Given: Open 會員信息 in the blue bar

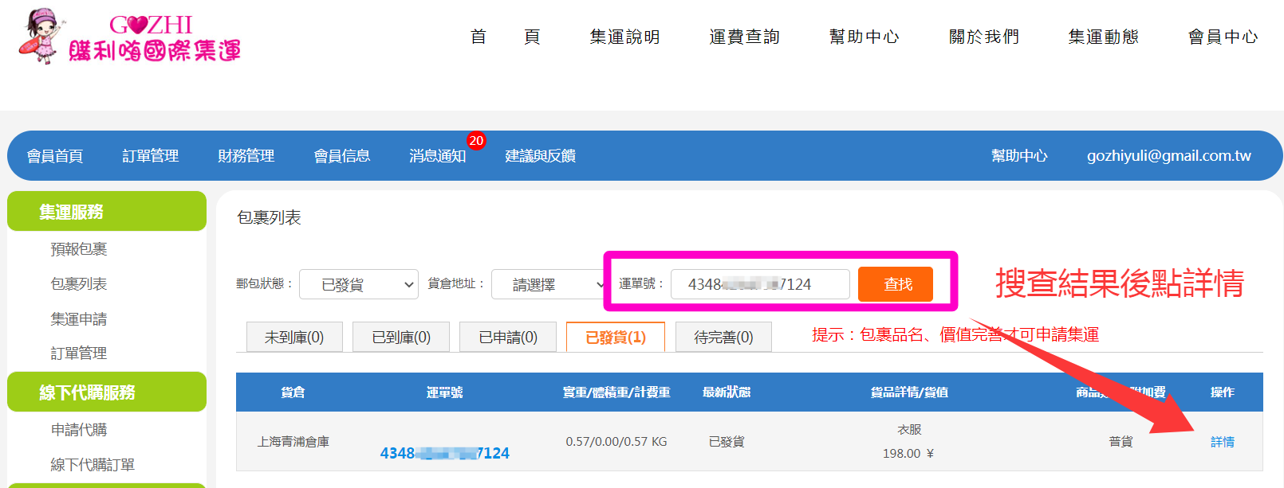Looking at the screenshot, I should (x=342, y=156).
